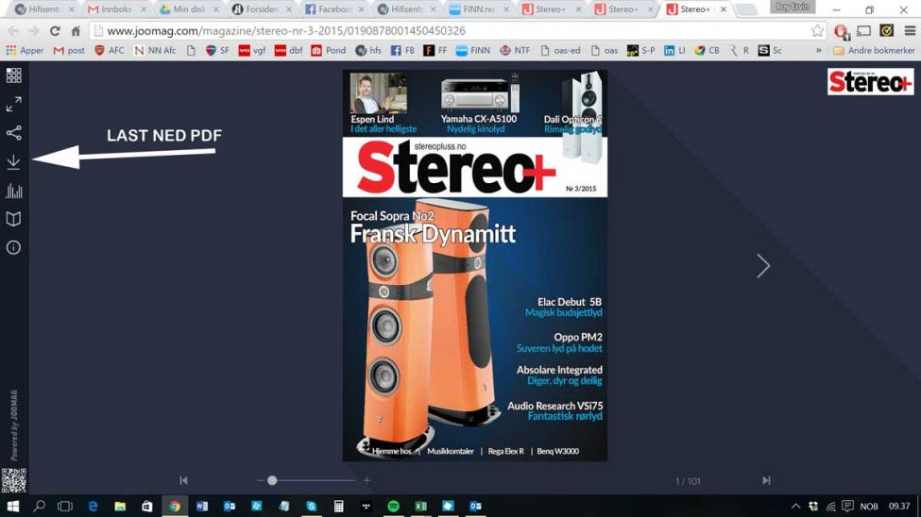Open the page thumbnails grid view
Screen dimensions: 921x517
13,75
